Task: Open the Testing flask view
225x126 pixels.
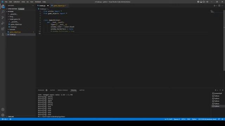Action: coord(3,34)
